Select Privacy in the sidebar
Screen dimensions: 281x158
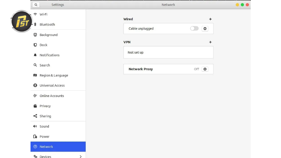(x=58, y=106)
